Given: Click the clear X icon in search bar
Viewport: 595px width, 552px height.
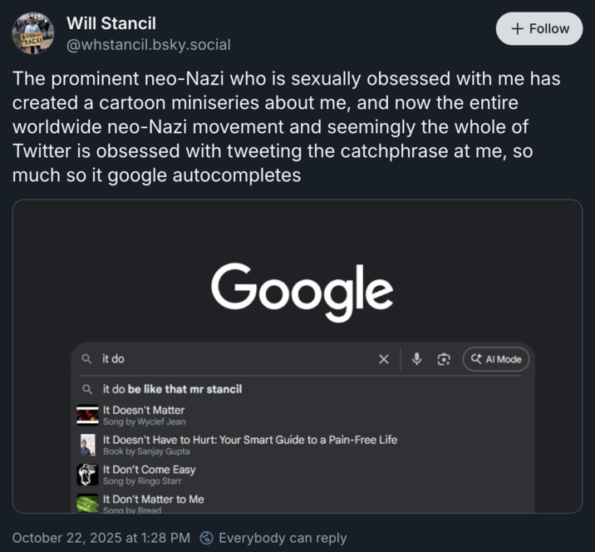Looking at the screenshot, I should click(x=383, y=359).
